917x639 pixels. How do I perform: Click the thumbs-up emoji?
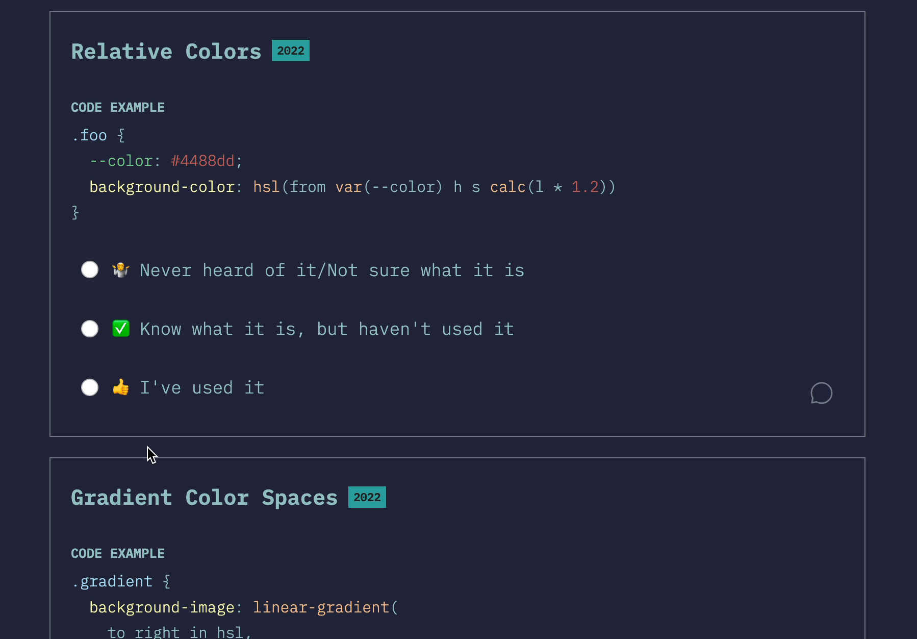pos(121,387)
